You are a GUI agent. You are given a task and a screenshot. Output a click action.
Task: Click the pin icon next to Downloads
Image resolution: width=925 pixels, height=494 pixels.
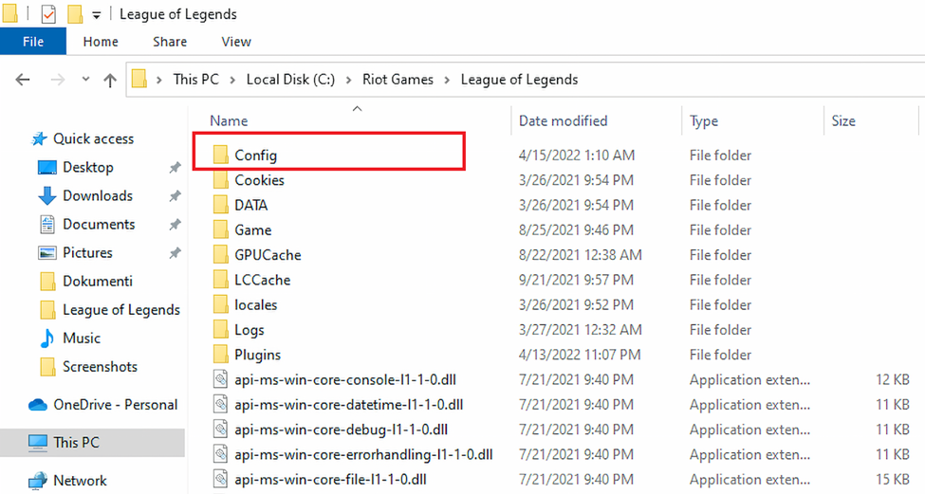[175, 195]
